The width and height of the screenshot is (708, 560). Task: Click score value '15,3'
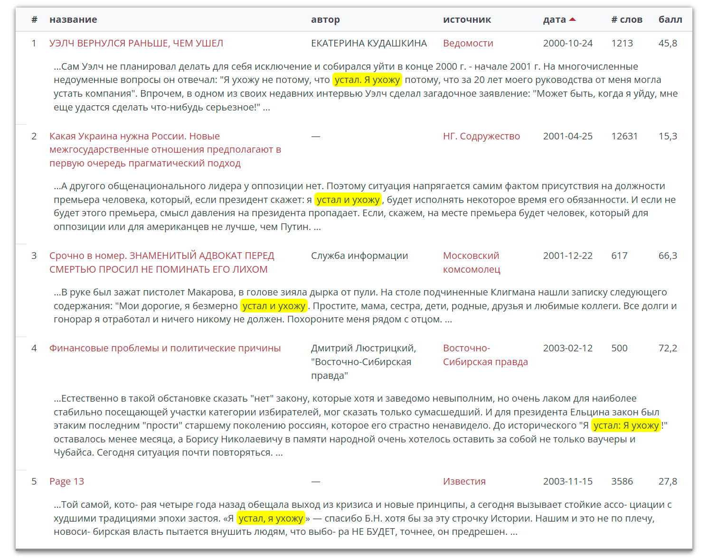(x=668, y=136)
